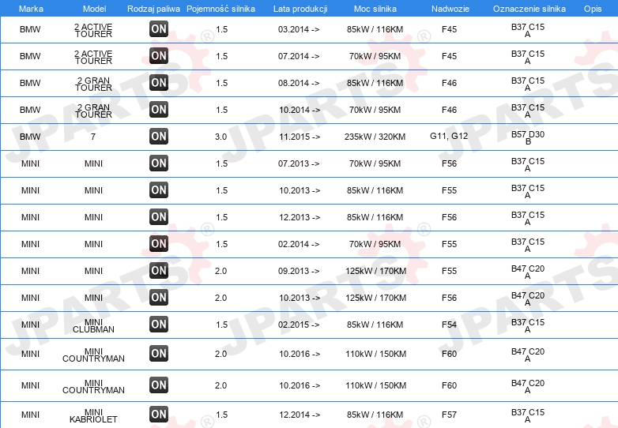Click the F45 body cell in the 03.2014 row
The width and height of the screenshot is (618, 428).
(x=450, y=29)
